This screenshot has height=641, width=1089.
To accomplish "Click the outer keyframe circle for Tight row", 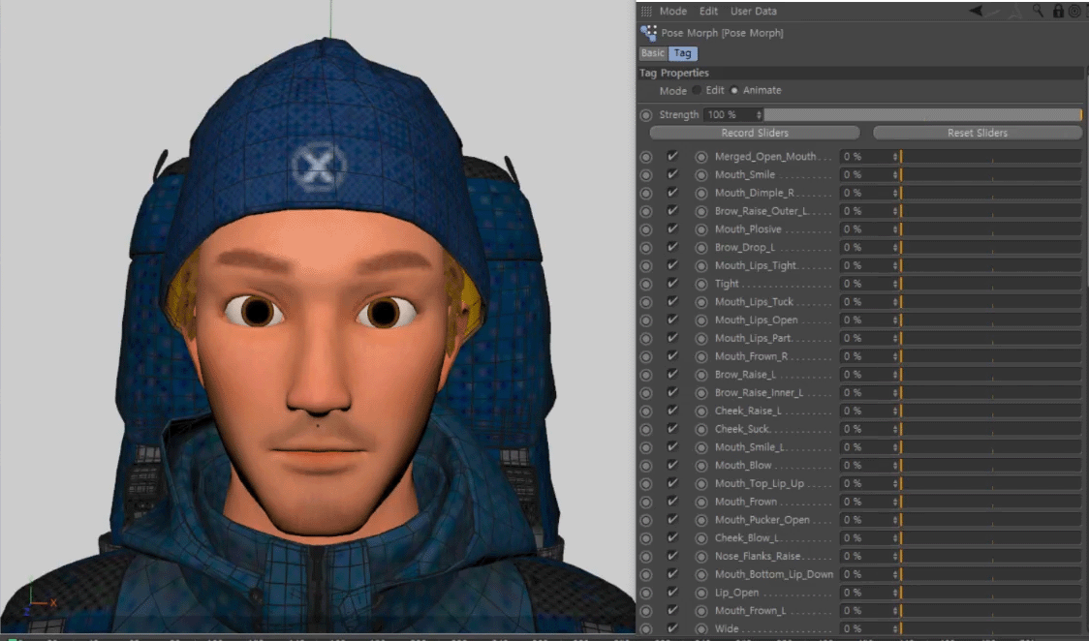I will (x=646, y=284).
